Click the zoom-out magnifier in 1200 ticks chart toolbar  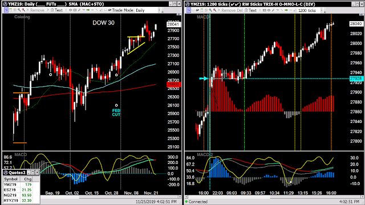click(x=215, y=10)
